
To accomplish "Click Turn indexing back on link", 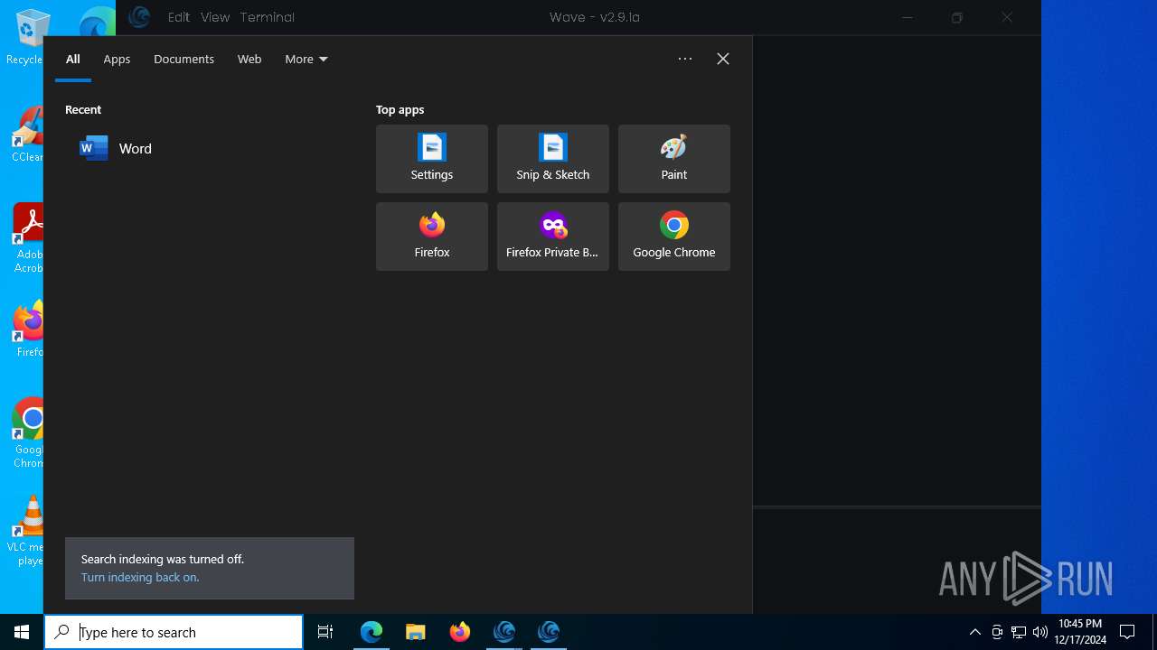I will [140, 578].
